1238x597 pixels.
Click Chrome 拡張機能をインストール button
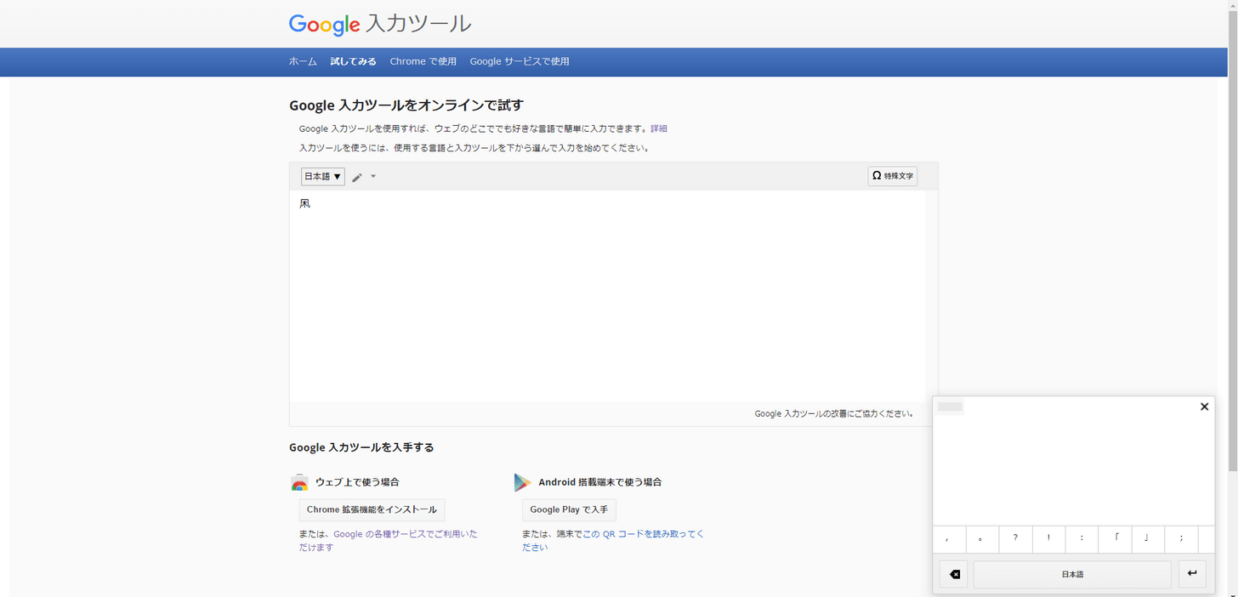click(372, 509)
